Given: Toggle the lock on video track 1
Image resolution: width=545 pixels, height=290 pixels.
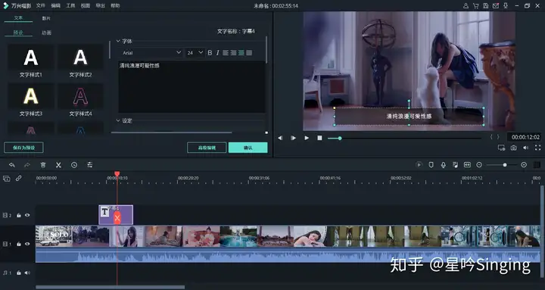Looking at the screenshot, I should click(19, 244).
